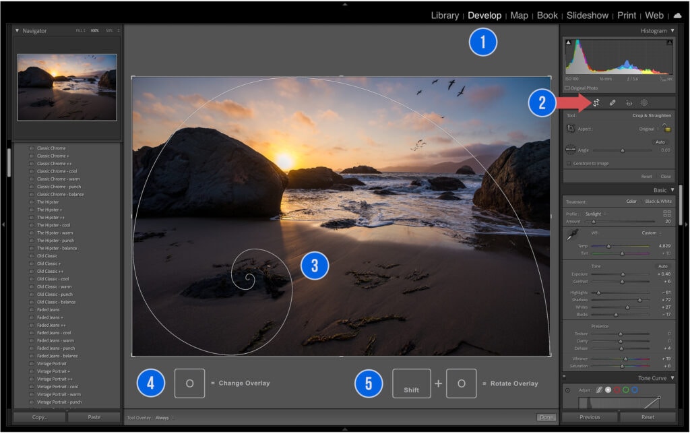Enable the Constrain to Image checkbox
This screenshot has height=434, width=690.
(x=569, y=163)
